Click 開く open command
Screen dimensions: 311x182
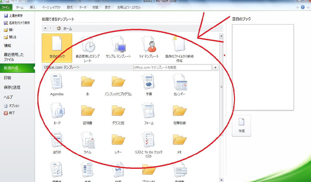[9, 30]
